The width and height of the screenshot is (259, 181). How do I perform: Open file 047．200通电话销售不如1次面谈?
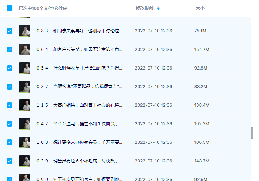click(79, 124)
